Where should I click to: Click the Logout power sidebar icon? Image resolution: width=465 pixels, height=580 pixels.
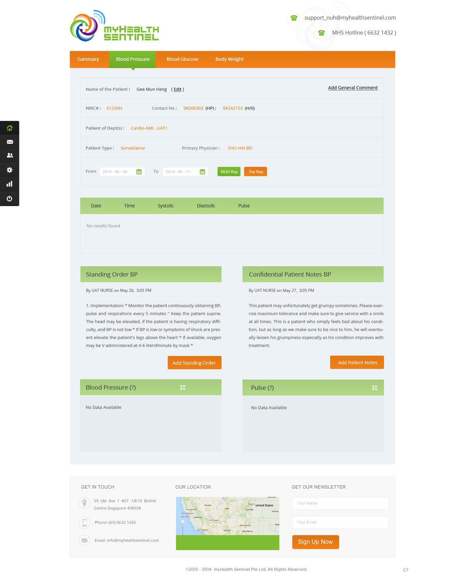[10, 198]
